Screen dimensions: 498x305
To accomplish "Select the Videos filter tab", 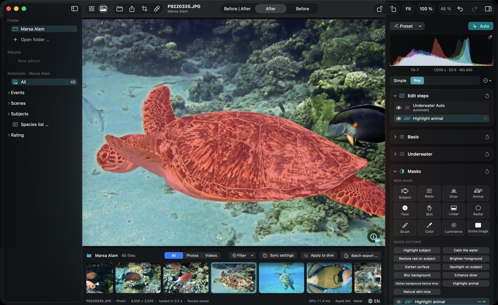I will (211, 255).
